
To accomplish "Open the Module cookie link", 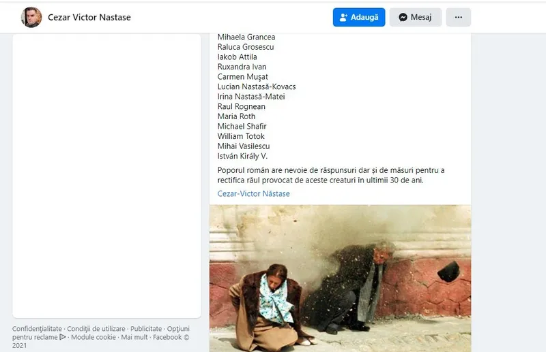I will pos(94,337).
